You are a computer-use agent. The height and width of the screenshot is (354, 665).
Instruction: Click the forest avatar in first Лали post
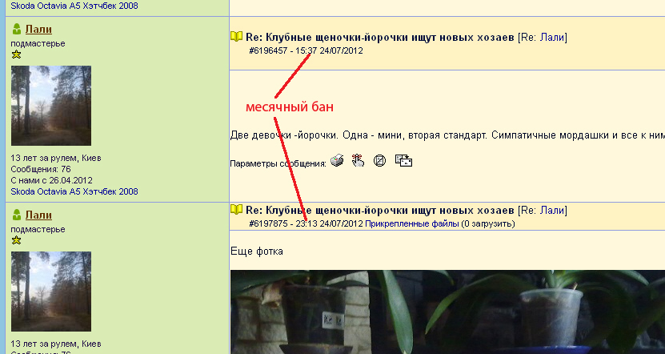point(50,106)
